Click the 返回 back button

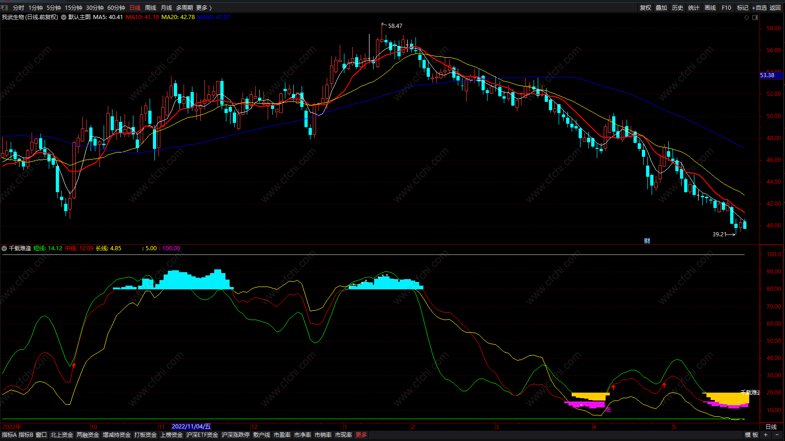point(775,7)
